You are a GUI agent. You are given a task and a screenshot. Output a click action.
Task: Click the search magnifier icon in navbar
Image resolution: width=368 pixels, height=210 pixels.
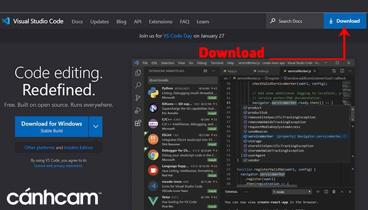[x=273, y=21]
